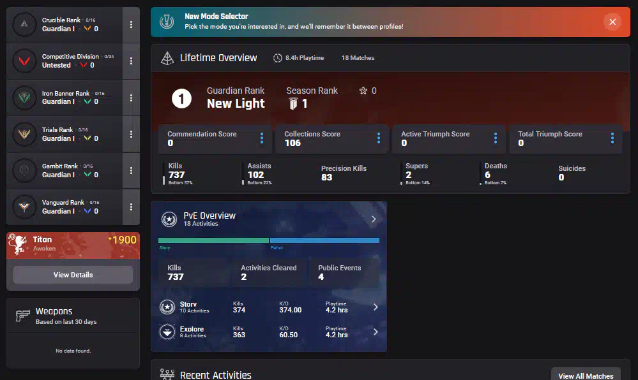
Task: Expand the Story activities row arrow
Action: 376,307
